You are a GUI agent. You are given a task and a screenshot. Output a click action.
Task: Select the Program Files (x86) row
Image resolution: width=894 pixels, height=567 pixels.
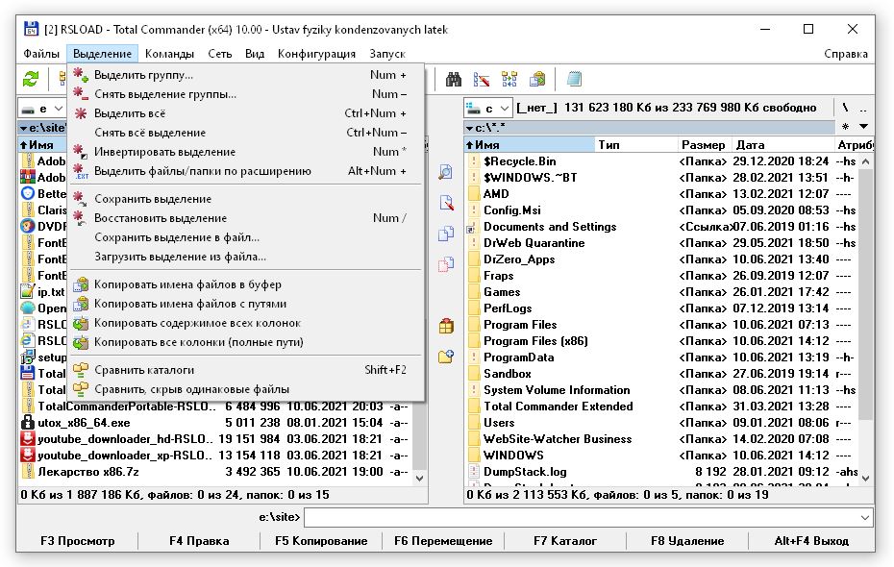pyautogui.click(x=661, y=341)
